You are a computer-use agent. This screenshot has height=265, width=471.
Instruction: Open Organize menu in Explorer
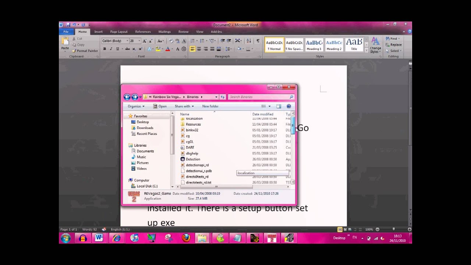pyautogui.click(x=136, y=106)
